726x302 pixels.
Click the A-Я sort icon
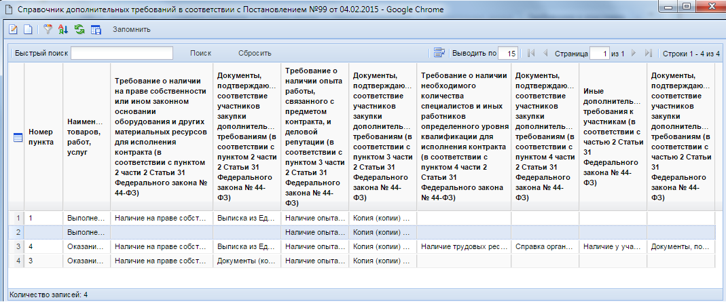[x=64, y=30]
